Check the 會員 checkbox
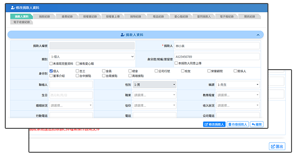This screenshot has height=161, width=306. pyautogui.click(x=104, y=71)
